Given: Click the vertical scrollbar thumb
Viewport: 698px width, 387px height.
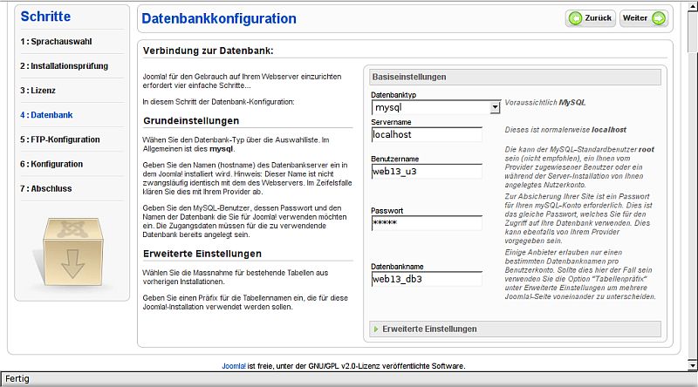Looking at the screenshot, I should pyautogui.click(x=692, y=31).
